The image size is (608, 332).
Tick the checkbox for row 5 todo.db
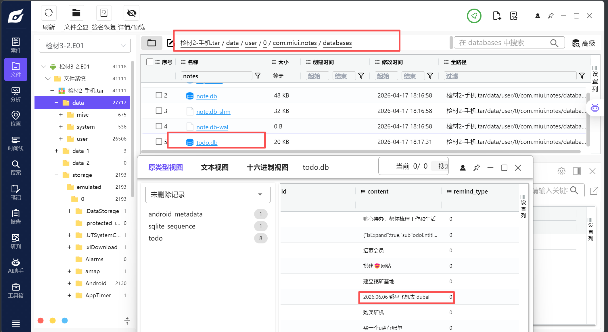pyautogui.click(x=159, y=142)
